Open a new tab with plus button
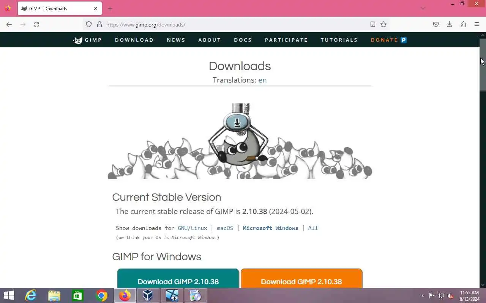486x303 pixels. pos(110,8)
